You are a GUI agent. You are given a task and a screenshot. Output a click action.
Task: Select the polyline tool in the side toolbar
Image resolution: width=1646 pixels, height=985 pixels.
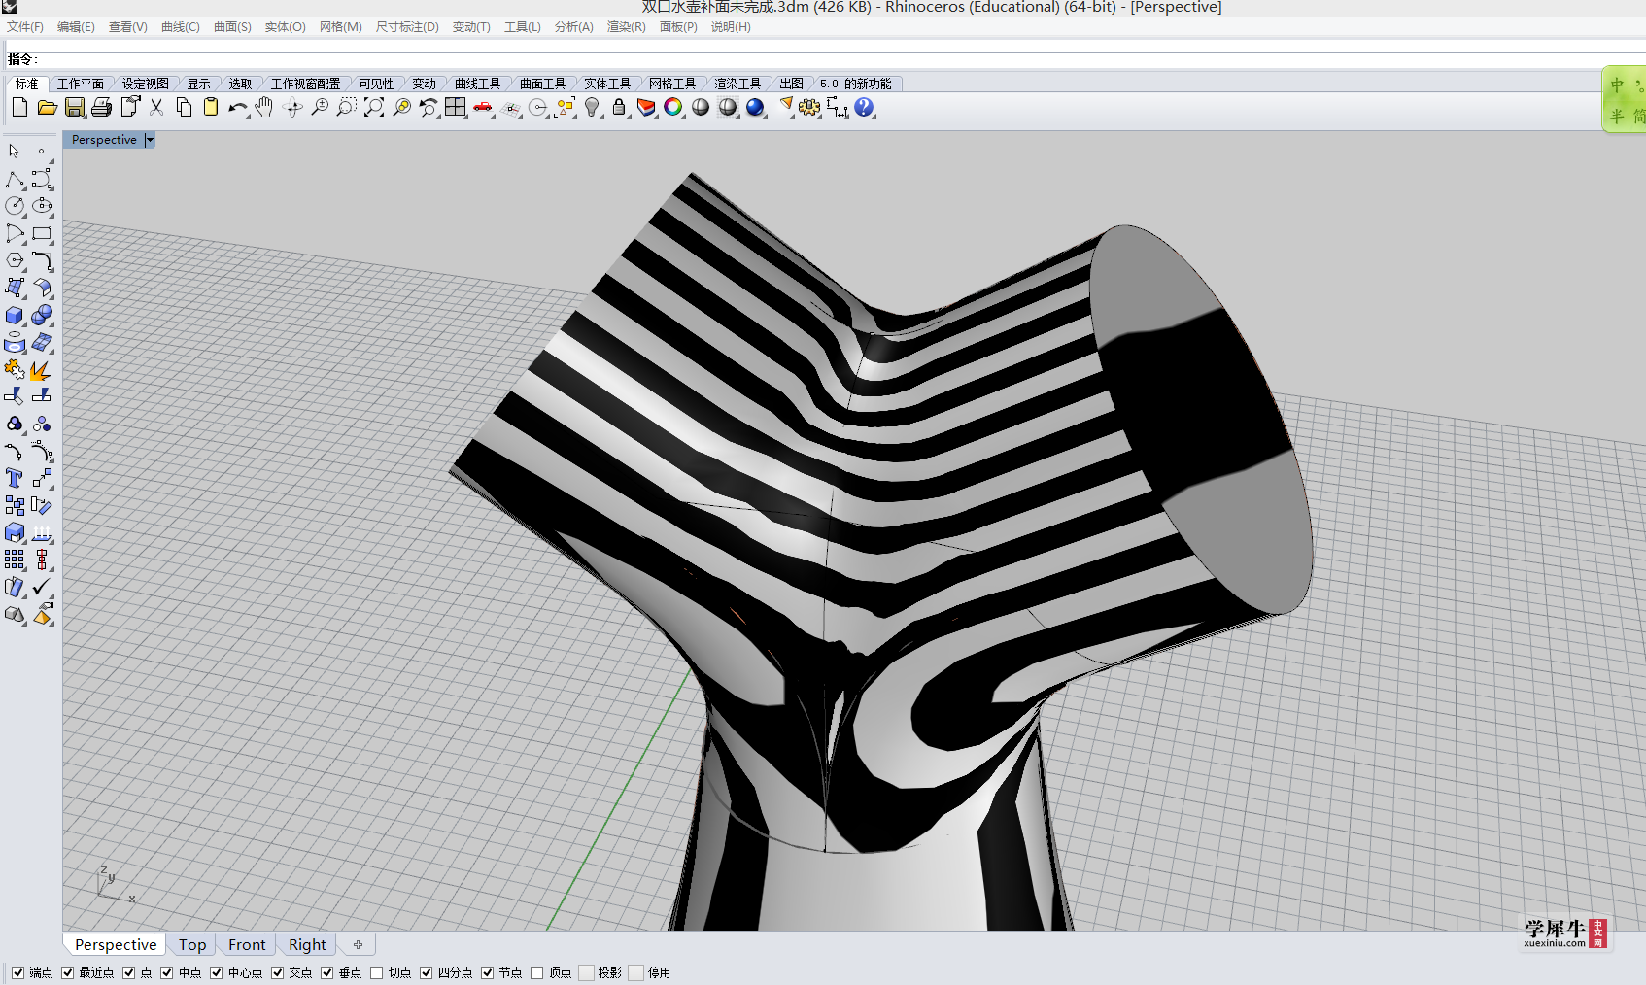pos(15,180)
